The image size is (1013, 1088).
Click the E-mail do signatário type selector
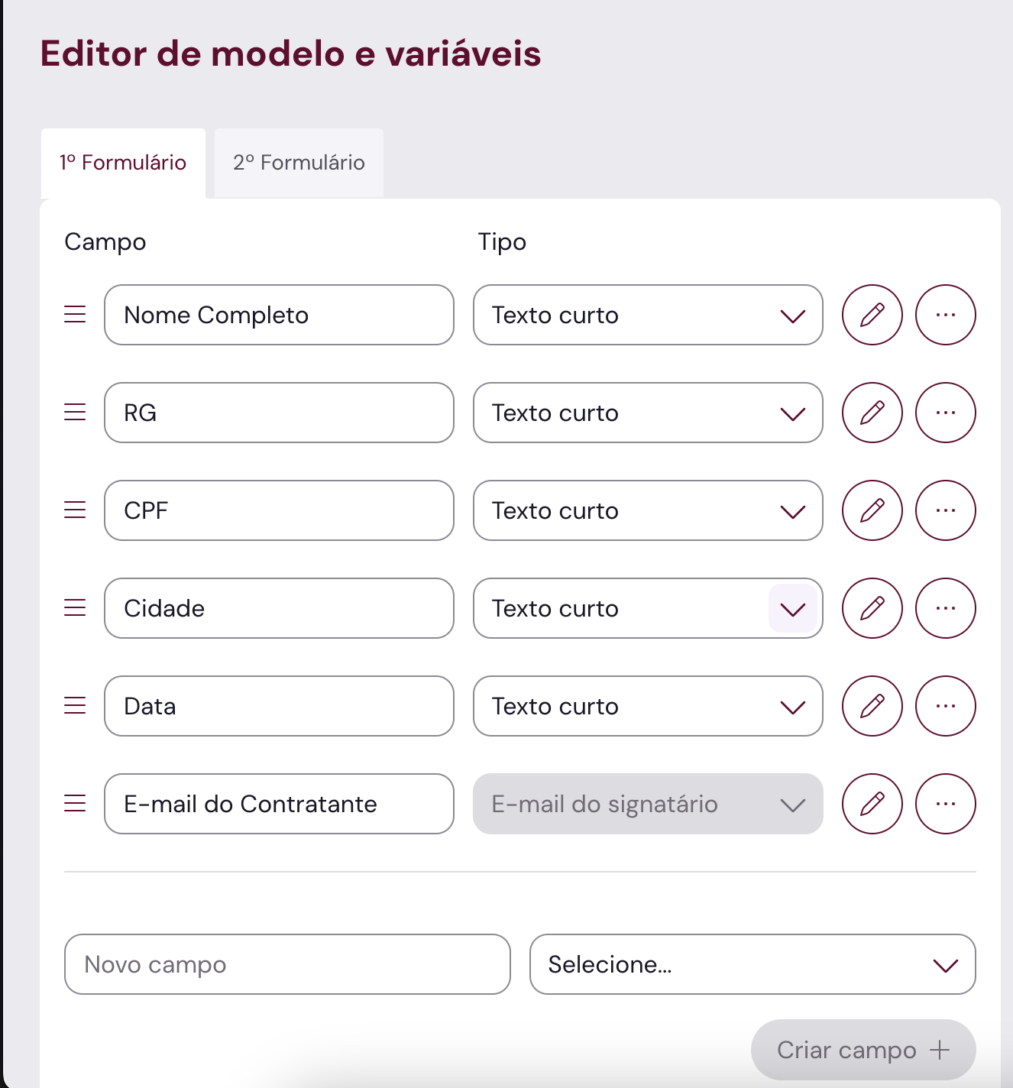pos(648,804)
